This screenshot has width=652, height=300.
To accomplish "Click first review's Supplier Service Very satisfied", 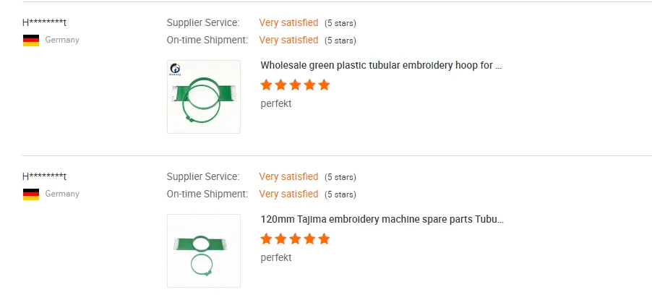I will 288,23.
